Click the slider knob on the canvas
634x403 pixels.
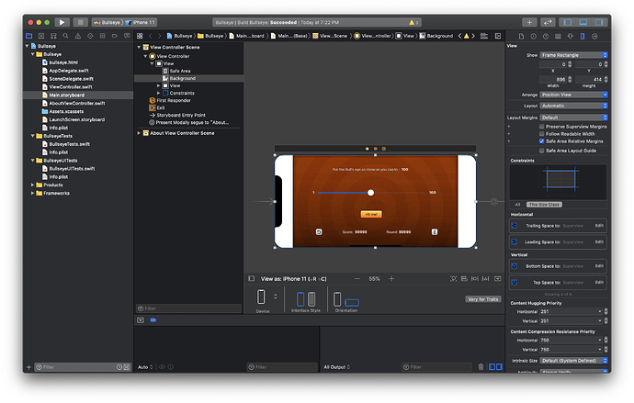click(x=370, y=193)
